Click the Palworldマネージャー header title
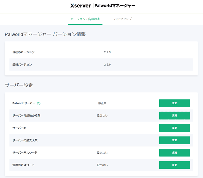The height and width of the screenshot is (178, 203). pyautogui.click(x=115, y=5)
